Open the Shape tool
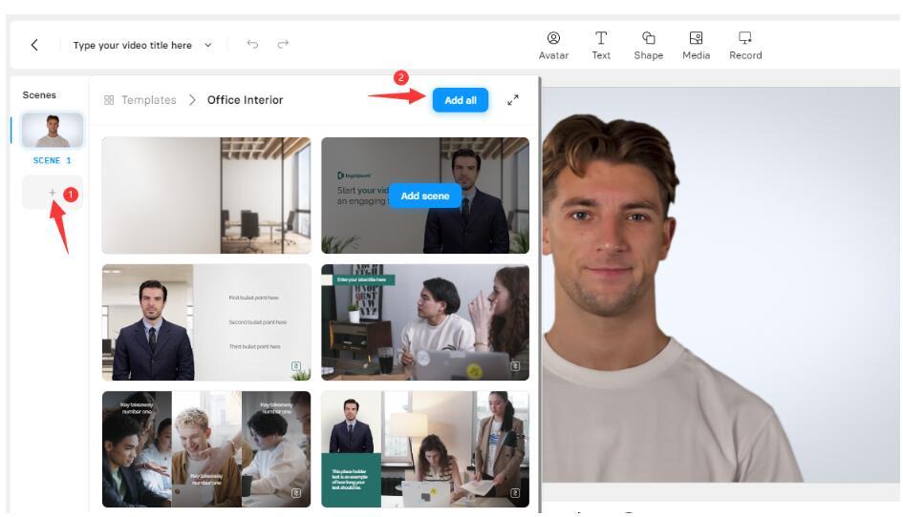The width and height of the screenshot is (903, 517). (649, 46)
